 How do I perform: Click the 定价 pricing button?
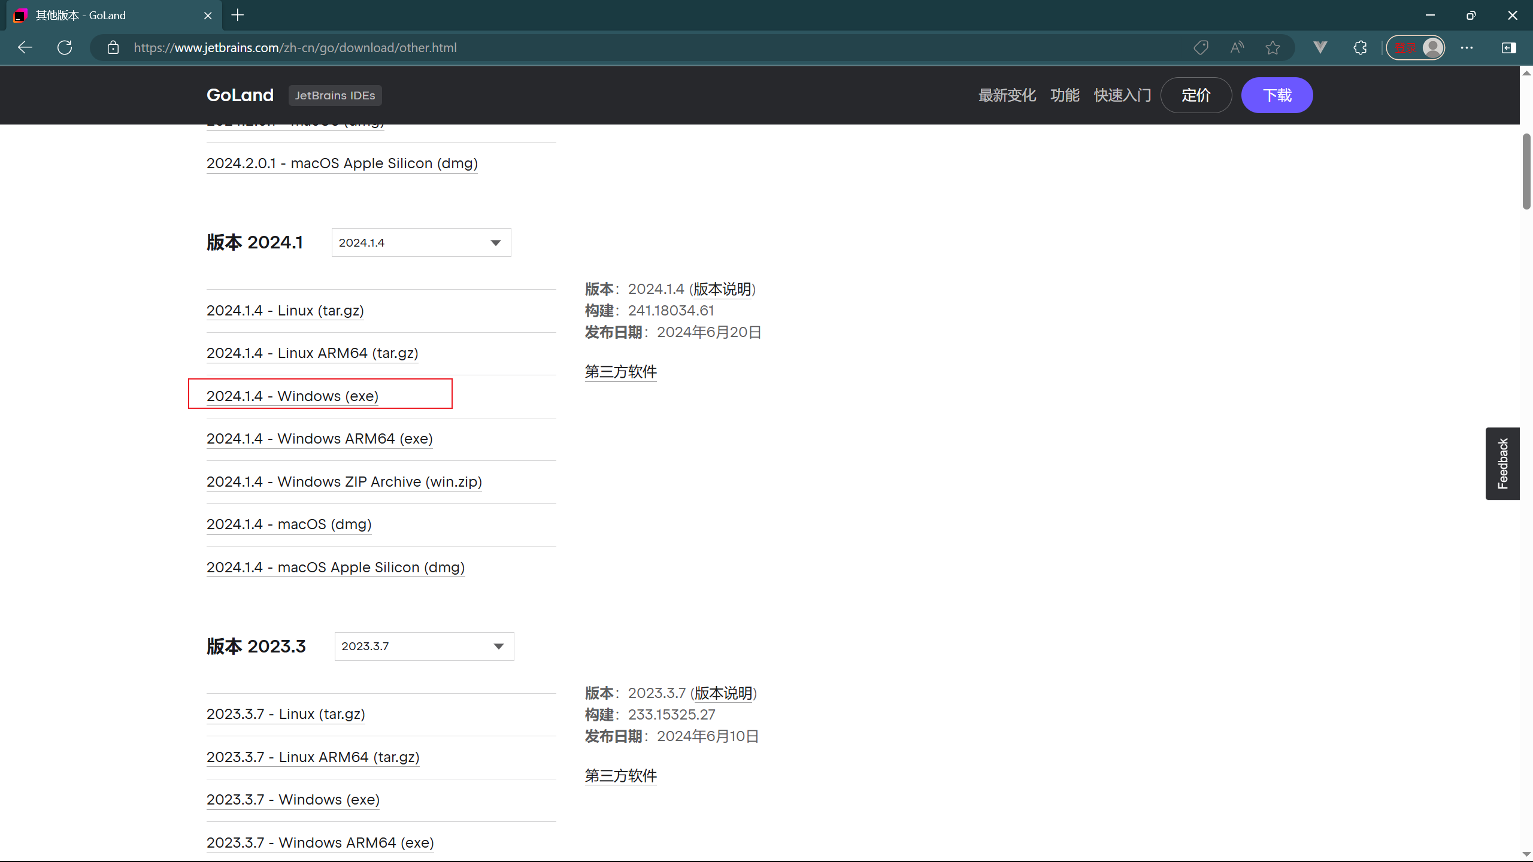pos(1196,95)
